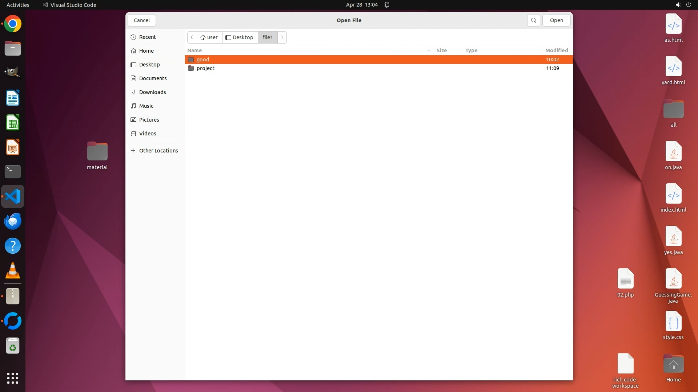Sort files by Modified column
The image size is (698, 392).
coord(556,50)
